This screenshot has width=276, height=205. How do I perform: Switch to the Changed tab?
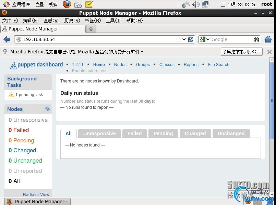195,133
